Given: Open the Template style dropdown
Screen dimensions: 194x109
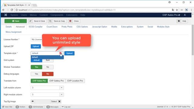Looking at the screenshot, I should (47, 53).
